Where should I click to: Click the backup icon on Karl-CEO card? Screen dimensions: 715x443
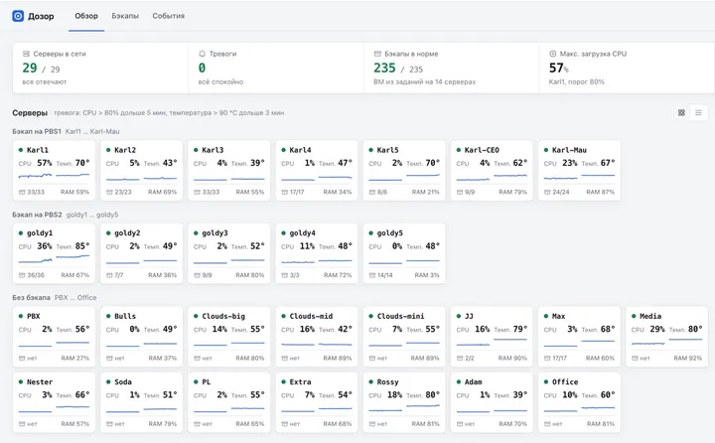pos(459,192)
